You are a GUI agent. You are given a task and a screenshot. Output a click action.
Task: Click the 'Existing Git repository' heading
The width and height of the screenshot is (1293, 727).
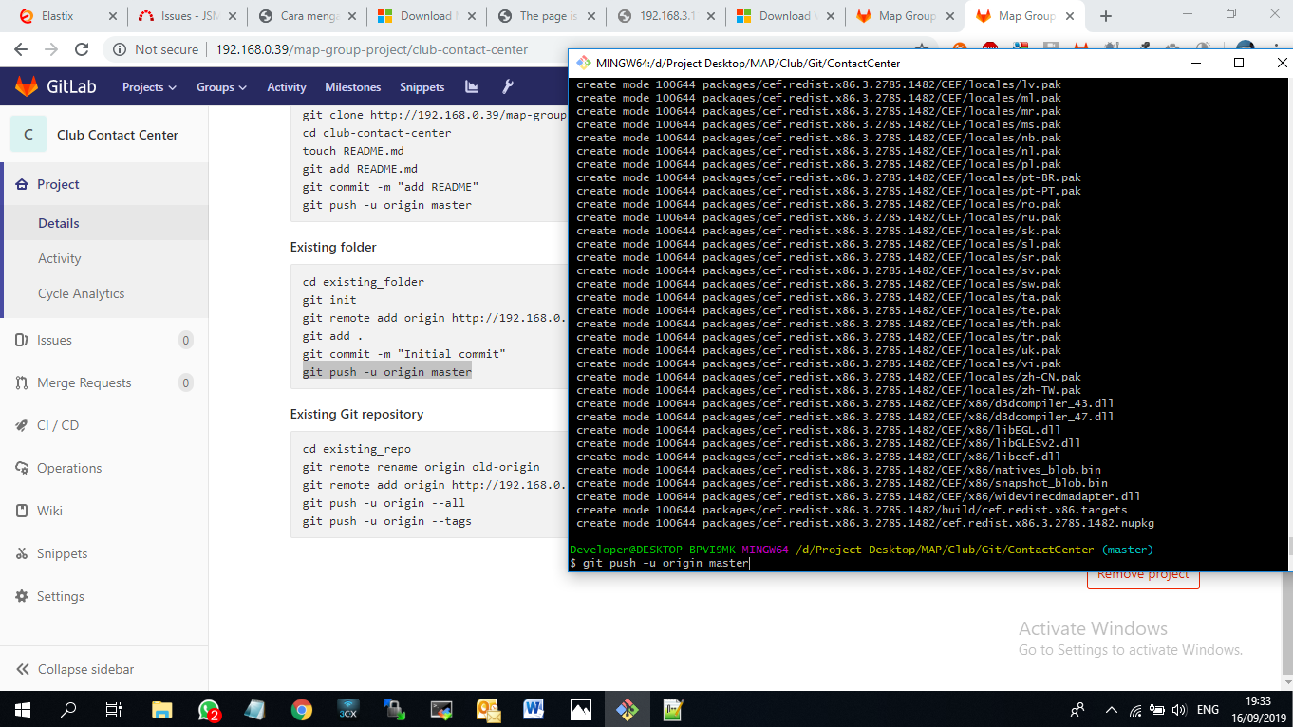tap(357, 414)
